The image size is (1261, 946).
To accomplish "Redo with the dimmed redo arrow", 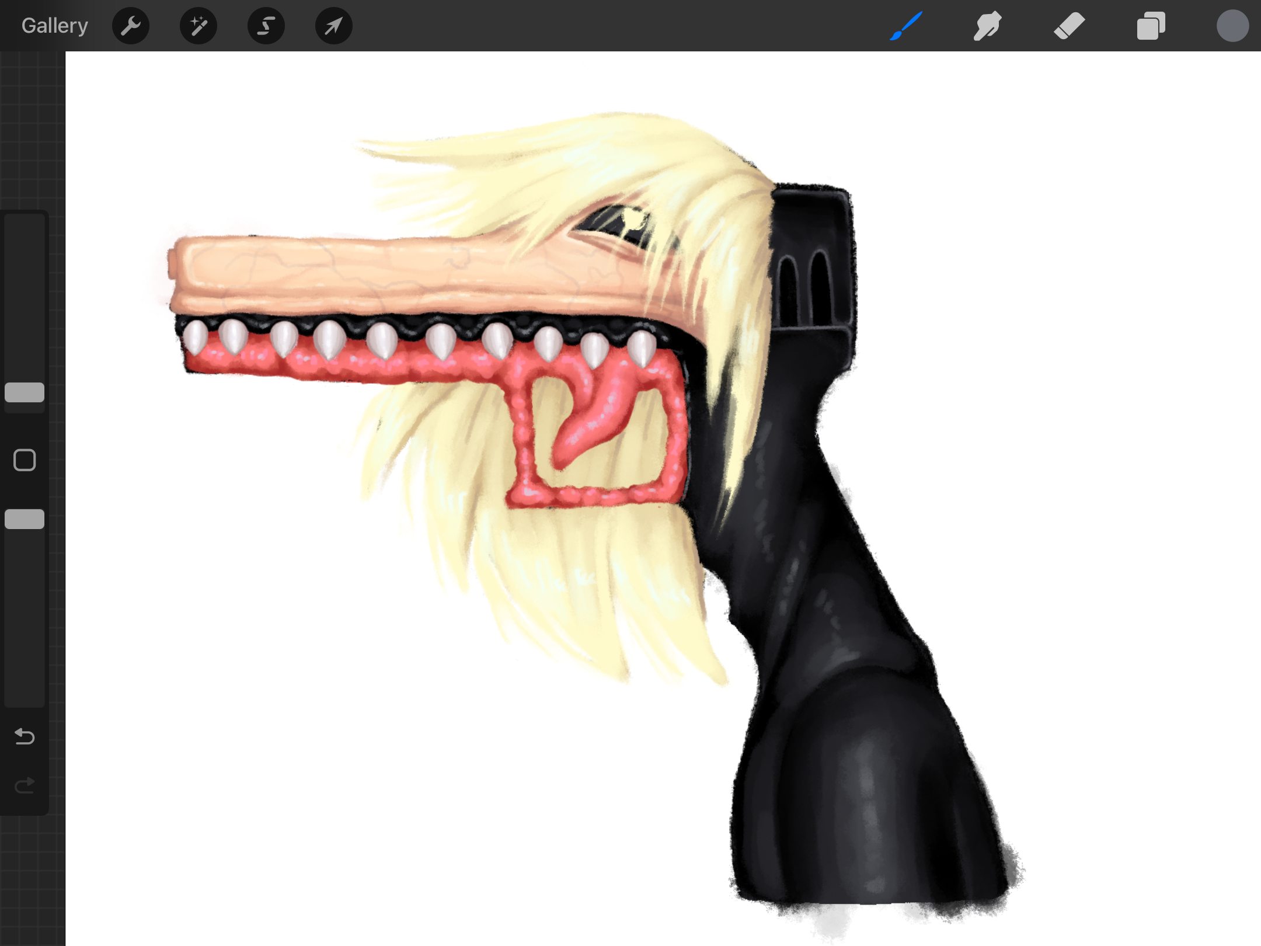I will 25,786.
